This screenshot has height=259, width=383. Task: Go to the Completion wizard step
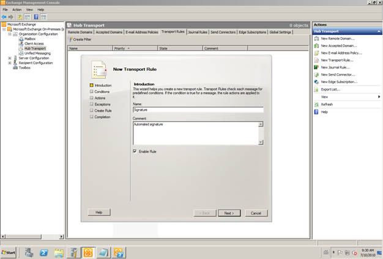coord(102,117)
